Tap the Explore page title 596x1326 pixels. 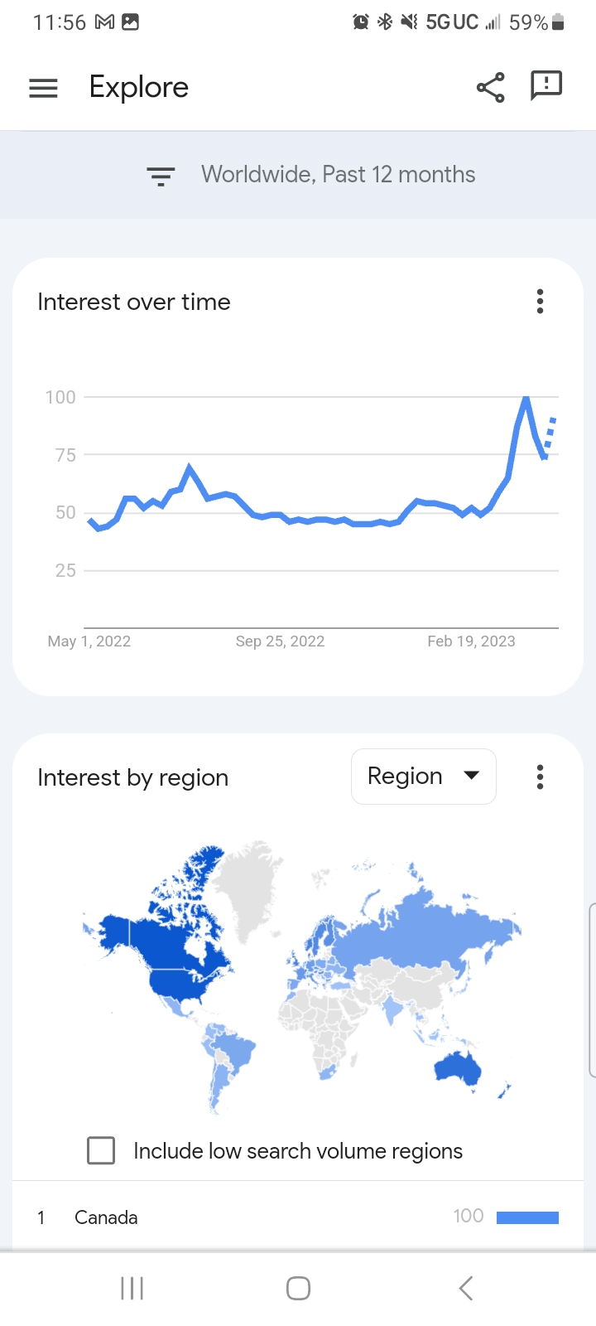point(139,87)
